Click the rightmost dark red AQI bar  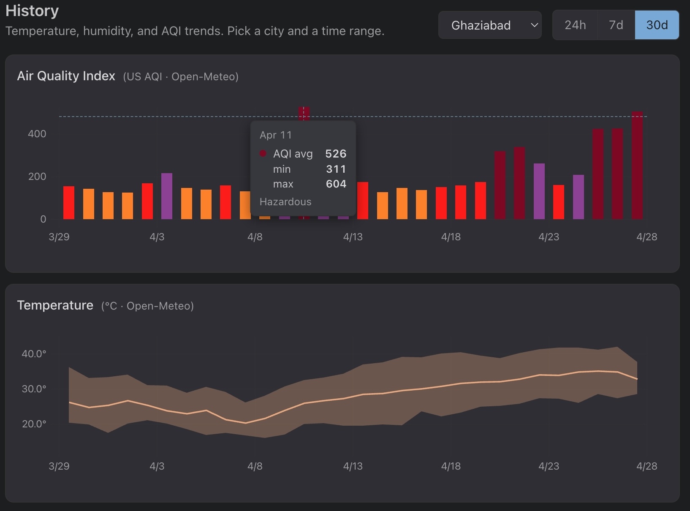point(637,166)
